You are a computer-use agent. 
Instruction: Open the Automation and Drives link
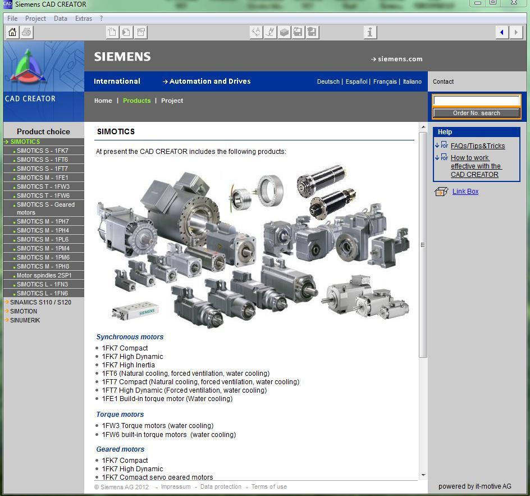coord(207,81)
